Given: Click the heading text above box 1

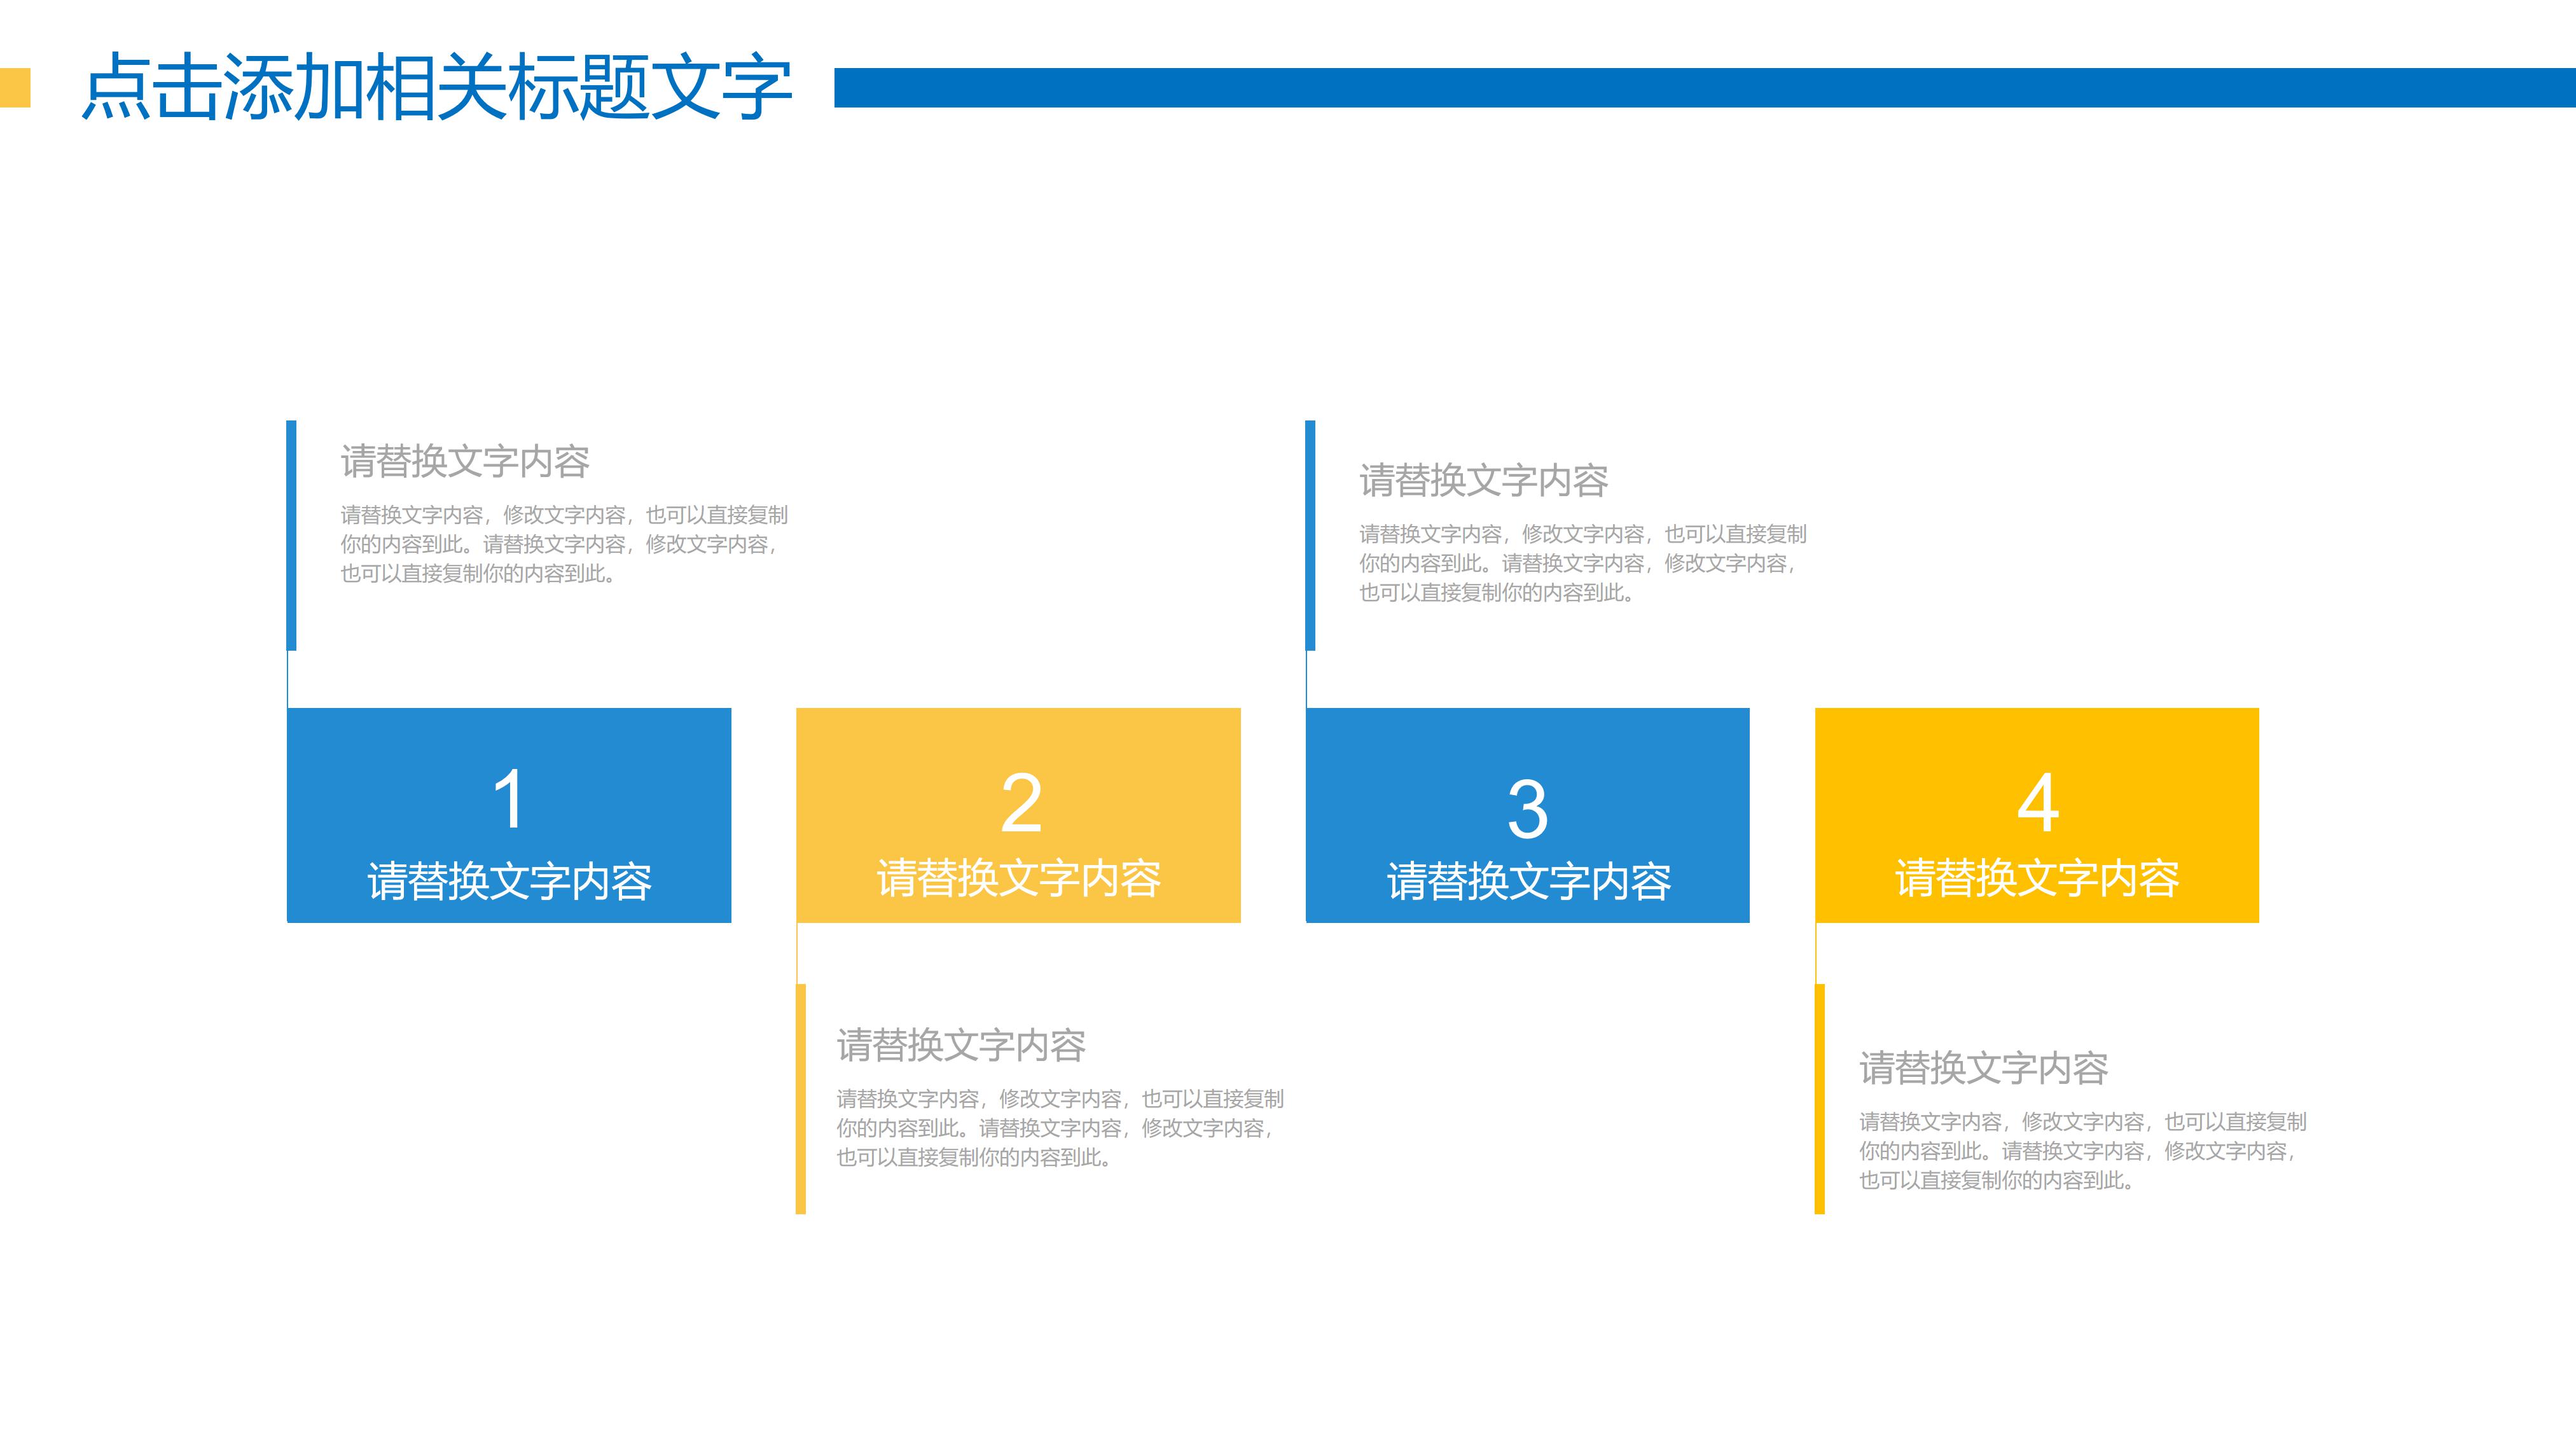Looking at the screenshot, I should (465, 461).
